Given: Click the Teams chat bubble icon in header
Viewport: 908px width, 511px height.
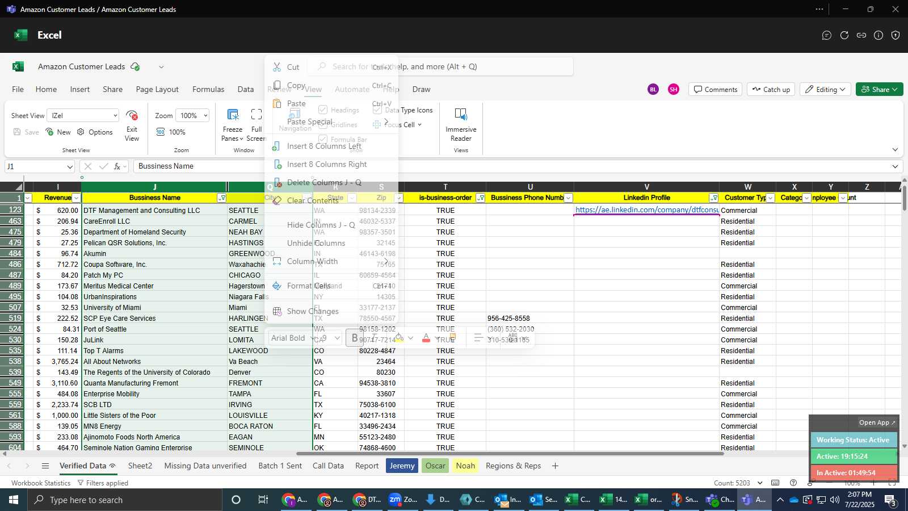Looking at the screenshot, I should tap(827, 35).
